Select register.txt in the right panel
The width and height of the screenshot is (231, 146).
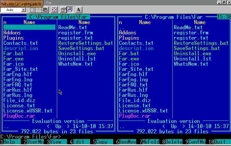(x=191, y=38)
